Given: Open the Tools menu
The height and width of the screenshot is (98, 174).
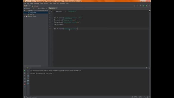Looking at the screenshot, I should [54, 3].
